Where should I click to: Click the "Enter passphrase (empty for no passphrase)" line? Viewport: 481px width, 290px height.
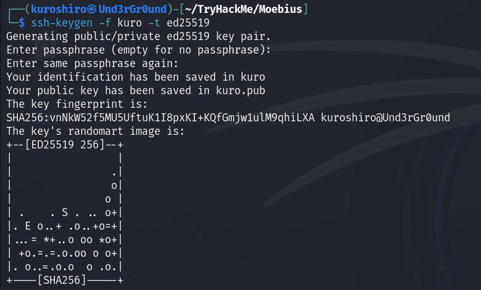(139, 50)
